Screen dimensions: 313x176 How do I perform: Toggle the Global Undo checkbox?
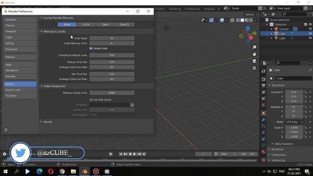coord(91,48)
